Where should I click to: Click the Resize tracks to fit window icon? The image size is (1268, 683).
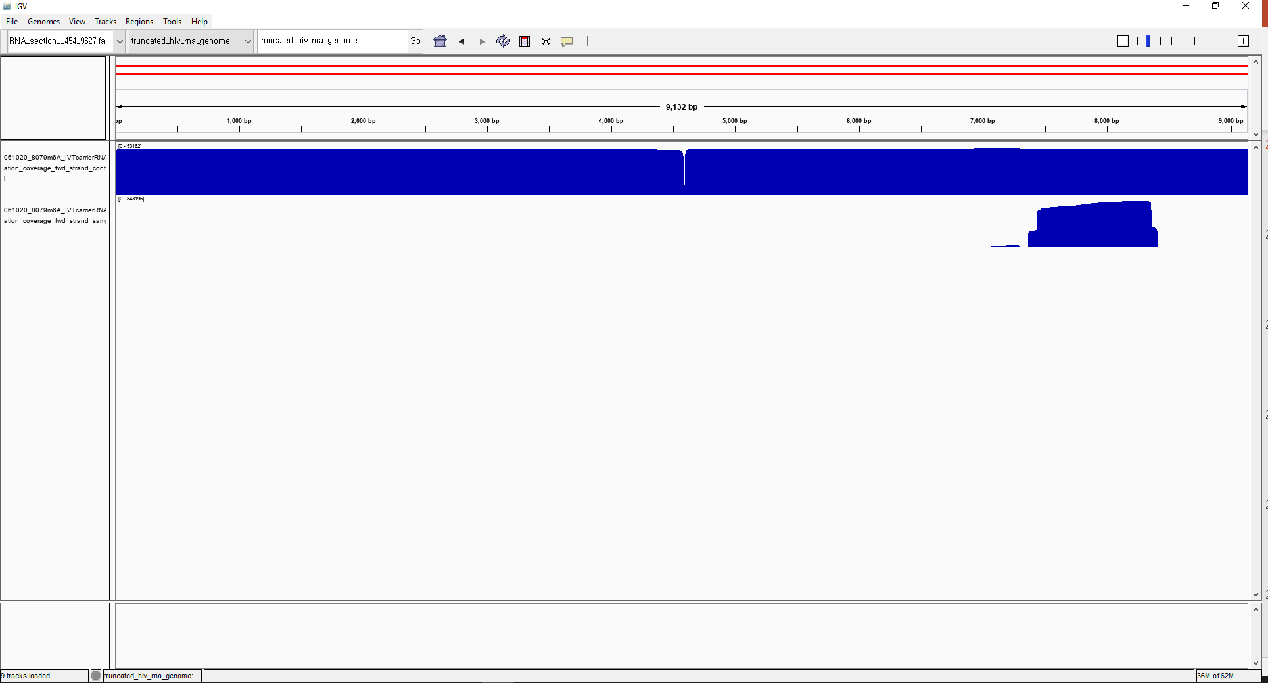546,41
